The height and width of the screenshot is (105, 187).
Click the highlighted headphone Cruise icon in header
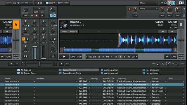(169, 3)
